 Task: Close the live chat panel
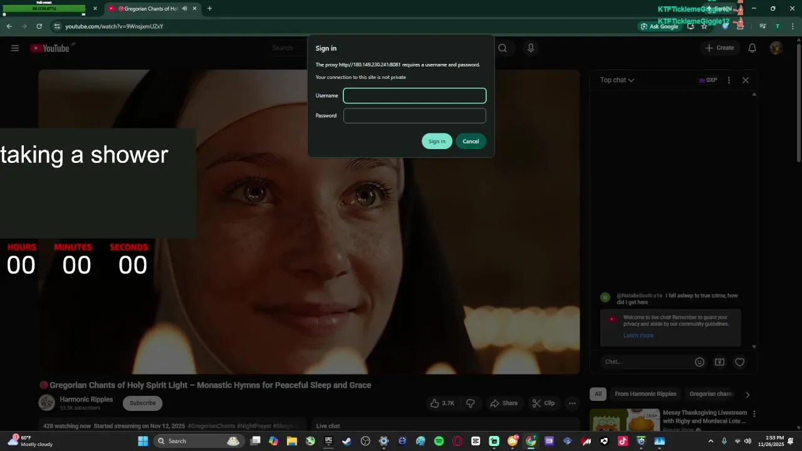click(x=746, y=80)
